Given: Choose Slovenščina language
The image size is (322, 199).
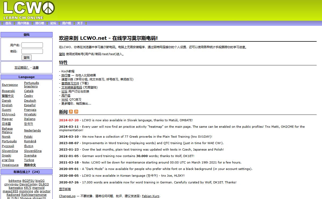Looking at the screenshot, I should click(33, 151).
